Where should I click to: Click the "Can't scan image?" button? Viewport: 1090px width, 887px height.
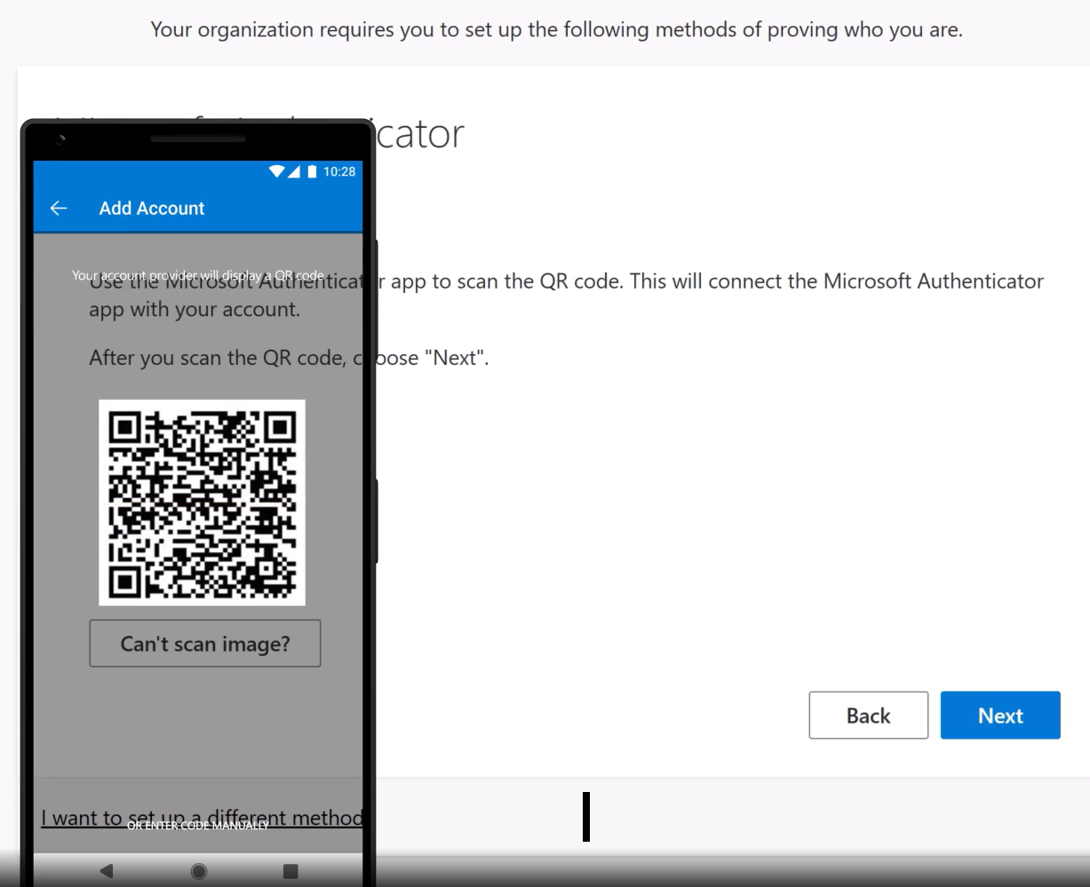click(x=205, y=644)
